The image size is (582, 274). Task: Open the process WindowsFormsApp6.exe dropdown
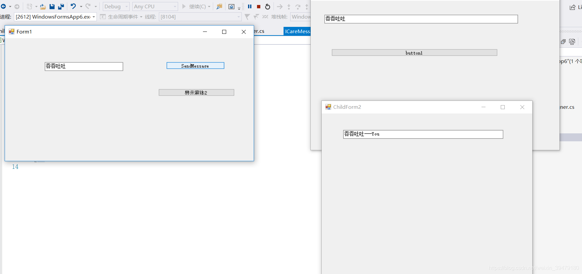[x=55, y=17]
